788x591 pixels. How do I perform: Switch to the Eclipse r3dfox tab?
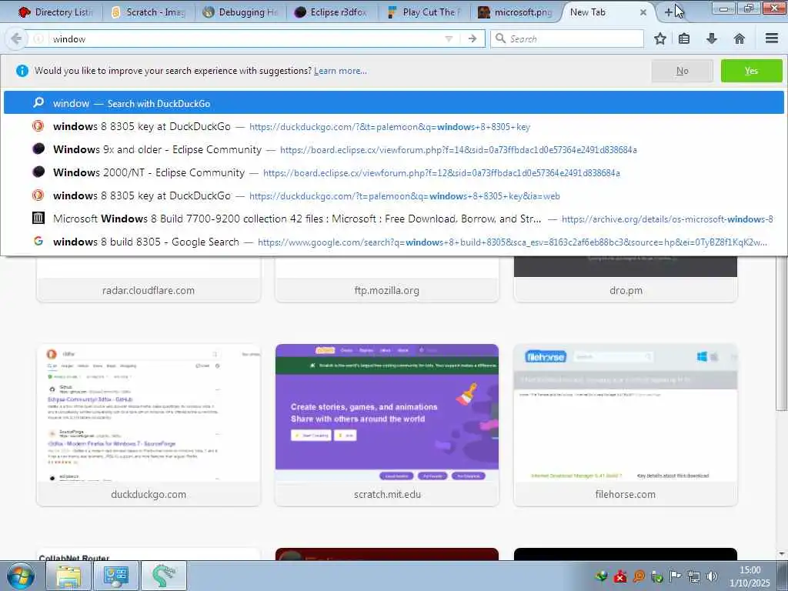[332, 12]
